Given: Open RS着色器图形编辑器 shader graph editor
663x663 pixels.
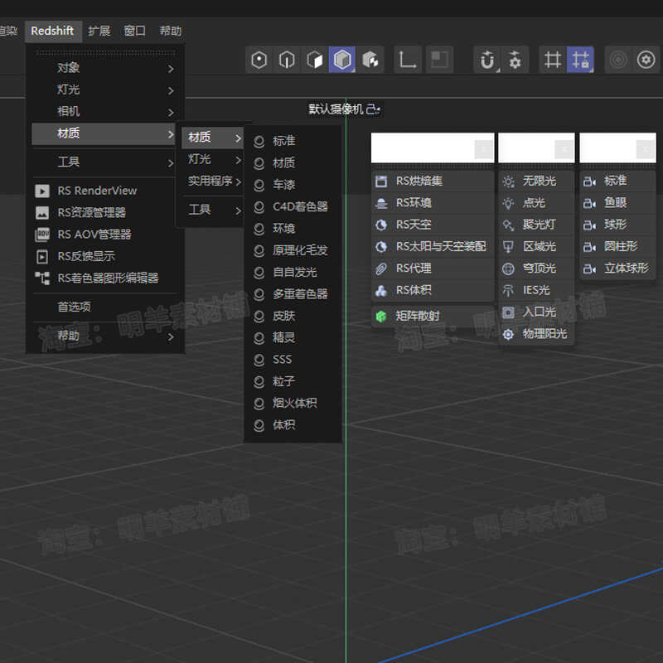Looking at the screenshot, I should click(104, 278).
